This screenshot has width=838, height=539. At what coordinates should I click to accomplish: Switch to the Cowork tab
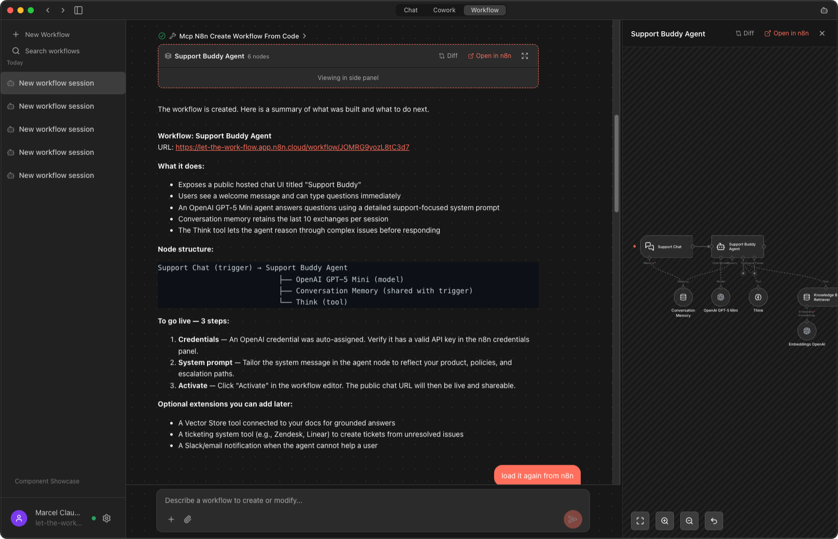(x=444, y=10)
